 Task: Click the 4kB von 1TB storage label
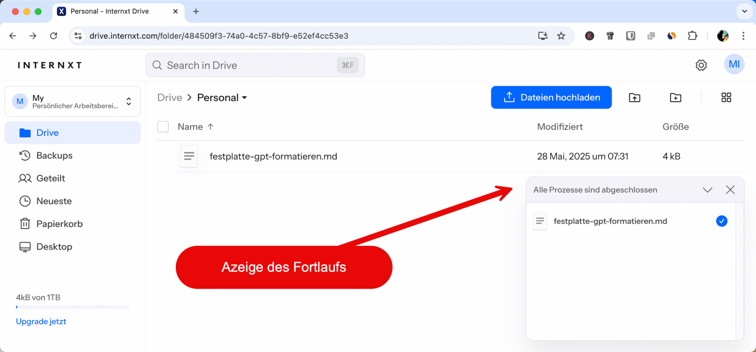coord(38,298)
